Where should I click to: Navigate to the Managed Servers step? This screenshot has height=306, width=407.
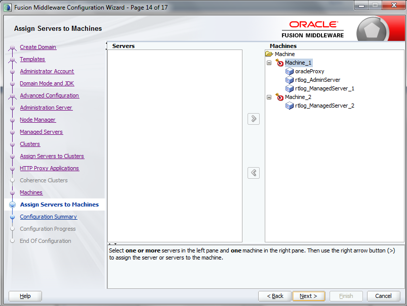point(41,132)
